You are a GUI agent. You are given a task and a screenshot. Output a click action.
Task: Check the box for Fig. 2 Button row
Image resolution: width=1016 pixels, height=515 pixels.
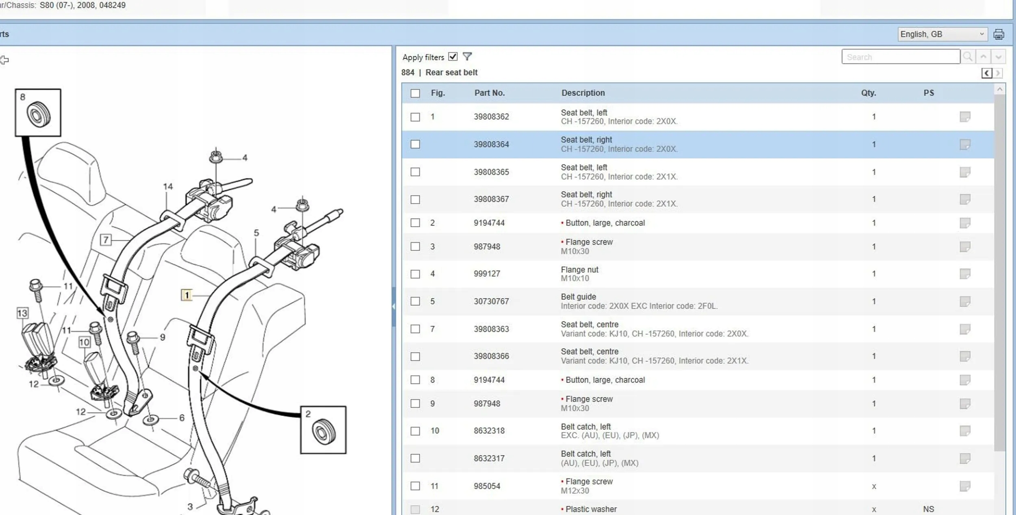click(x=415, y=223)
